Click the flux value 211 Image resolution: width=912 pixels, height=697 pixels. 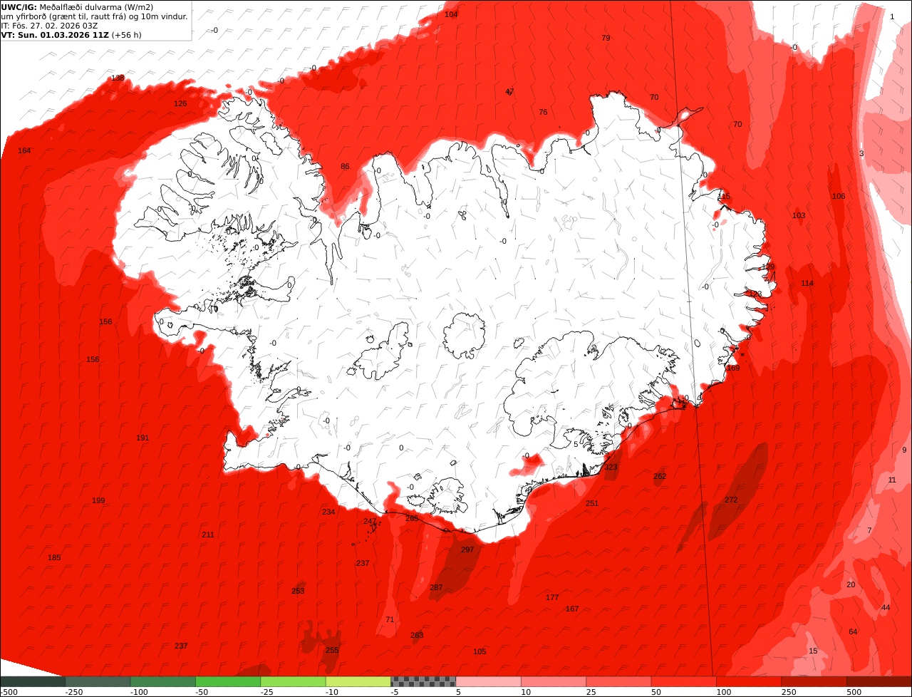[207, 535]
